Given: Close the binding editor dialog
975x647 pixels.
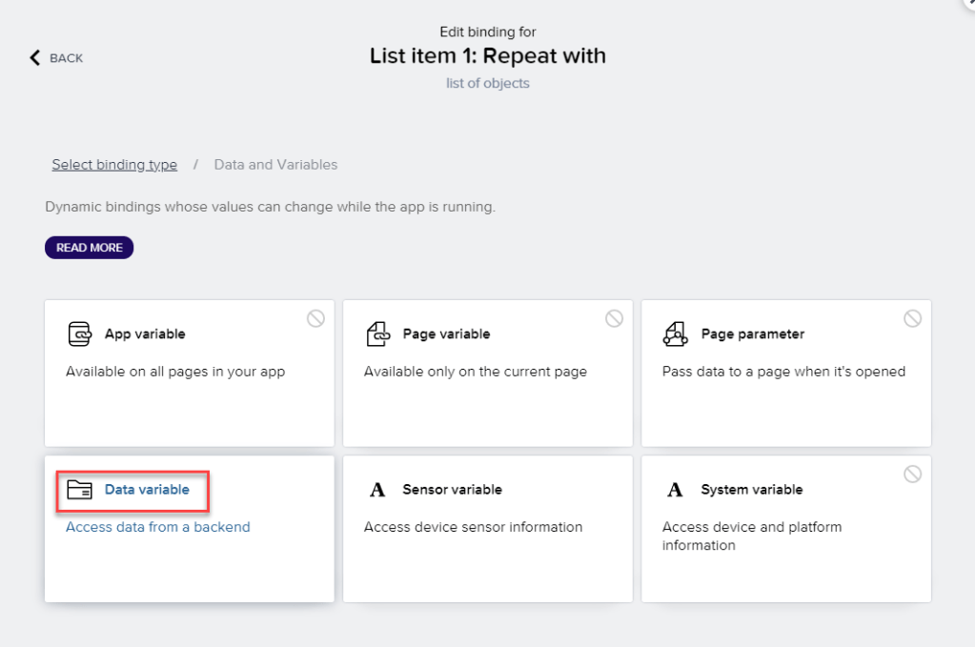Looking at the screenshot, I should point(968,4).
